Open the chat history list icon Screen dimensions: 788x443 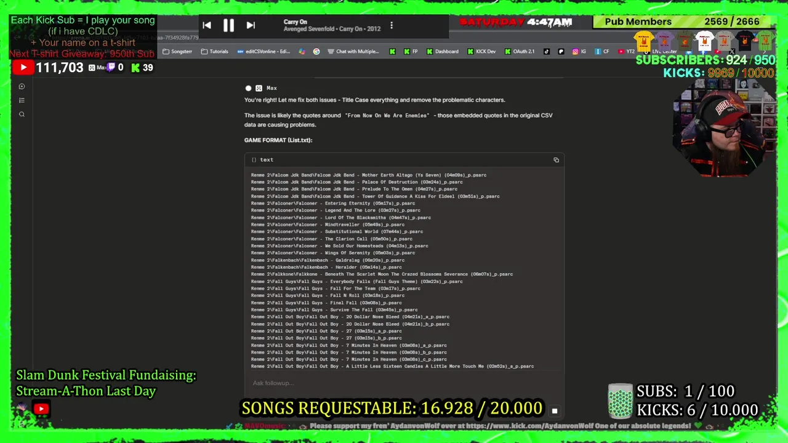pyautogui.click(x=22, y=100)
